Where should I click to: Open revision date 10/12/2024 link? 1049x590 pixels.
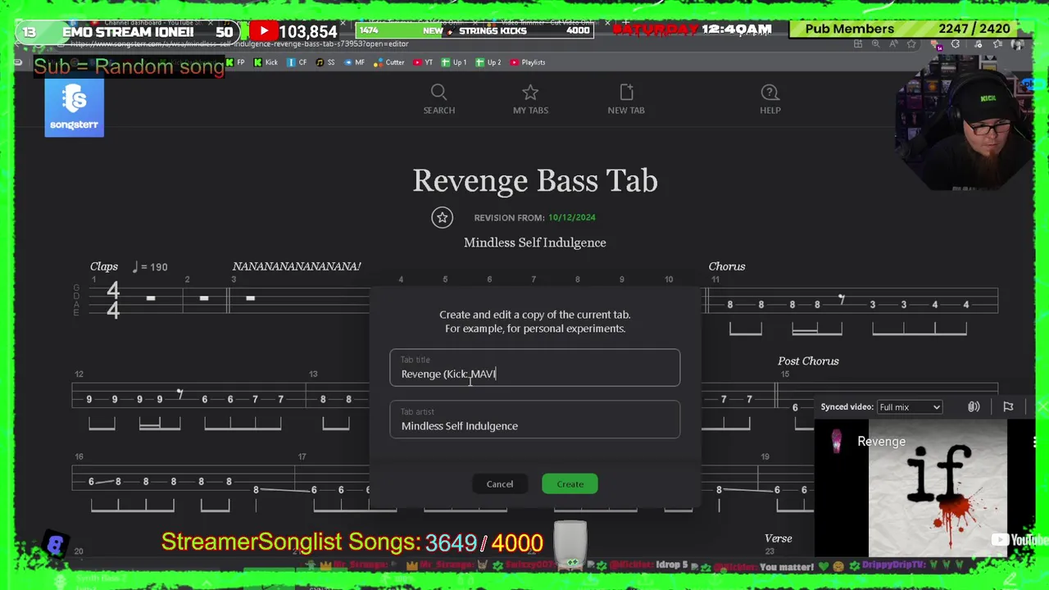click(572, 217)
